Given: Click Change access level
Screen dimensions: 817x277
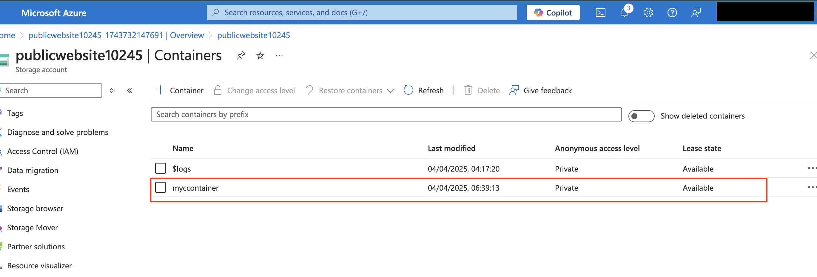Looking at the screenshot, I should pos(254,91).
